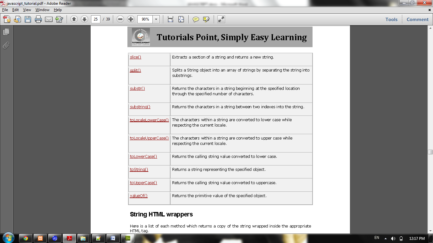Screen dimensions: 433x243
Task: Open the Comment pane
Action: 417,19
